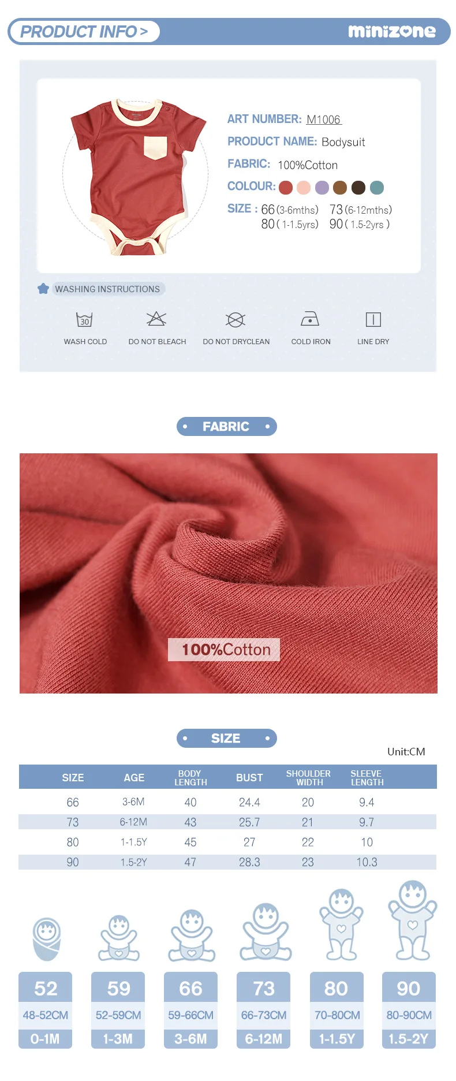Click the Line Dry icon
Screen dimensions: 456x1081
pyautogui.click(x=373, y=319)
